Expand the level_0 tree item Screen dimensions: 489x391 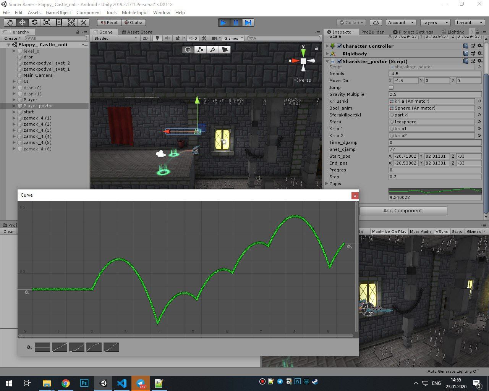click(x=15, y=51)
